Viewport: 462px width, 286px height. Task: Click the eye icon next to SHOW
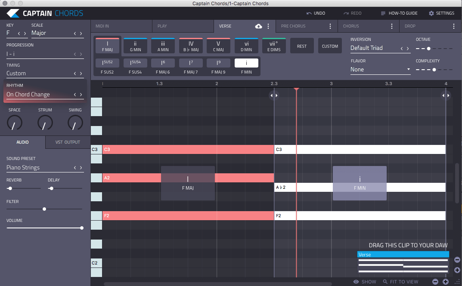[356, 282]
